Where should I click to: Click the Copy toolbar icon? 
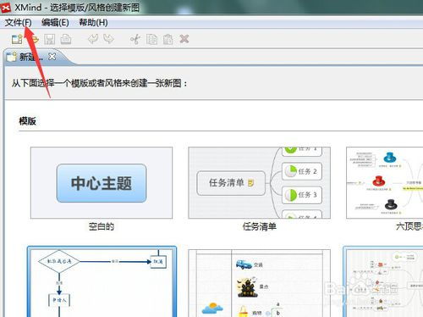151,39
